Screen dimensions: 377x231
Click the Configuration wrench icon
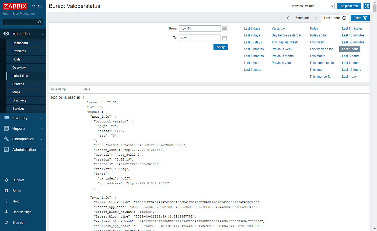tap(6, 139)
